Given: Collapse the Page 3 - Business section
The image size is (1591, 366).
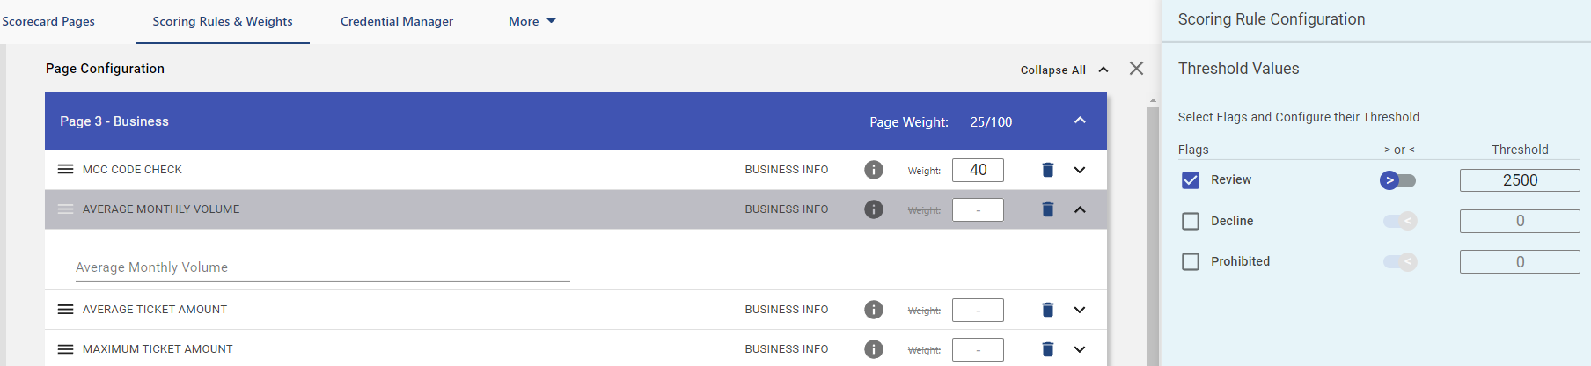Looking at the screenshot, I should point(1080,121).
